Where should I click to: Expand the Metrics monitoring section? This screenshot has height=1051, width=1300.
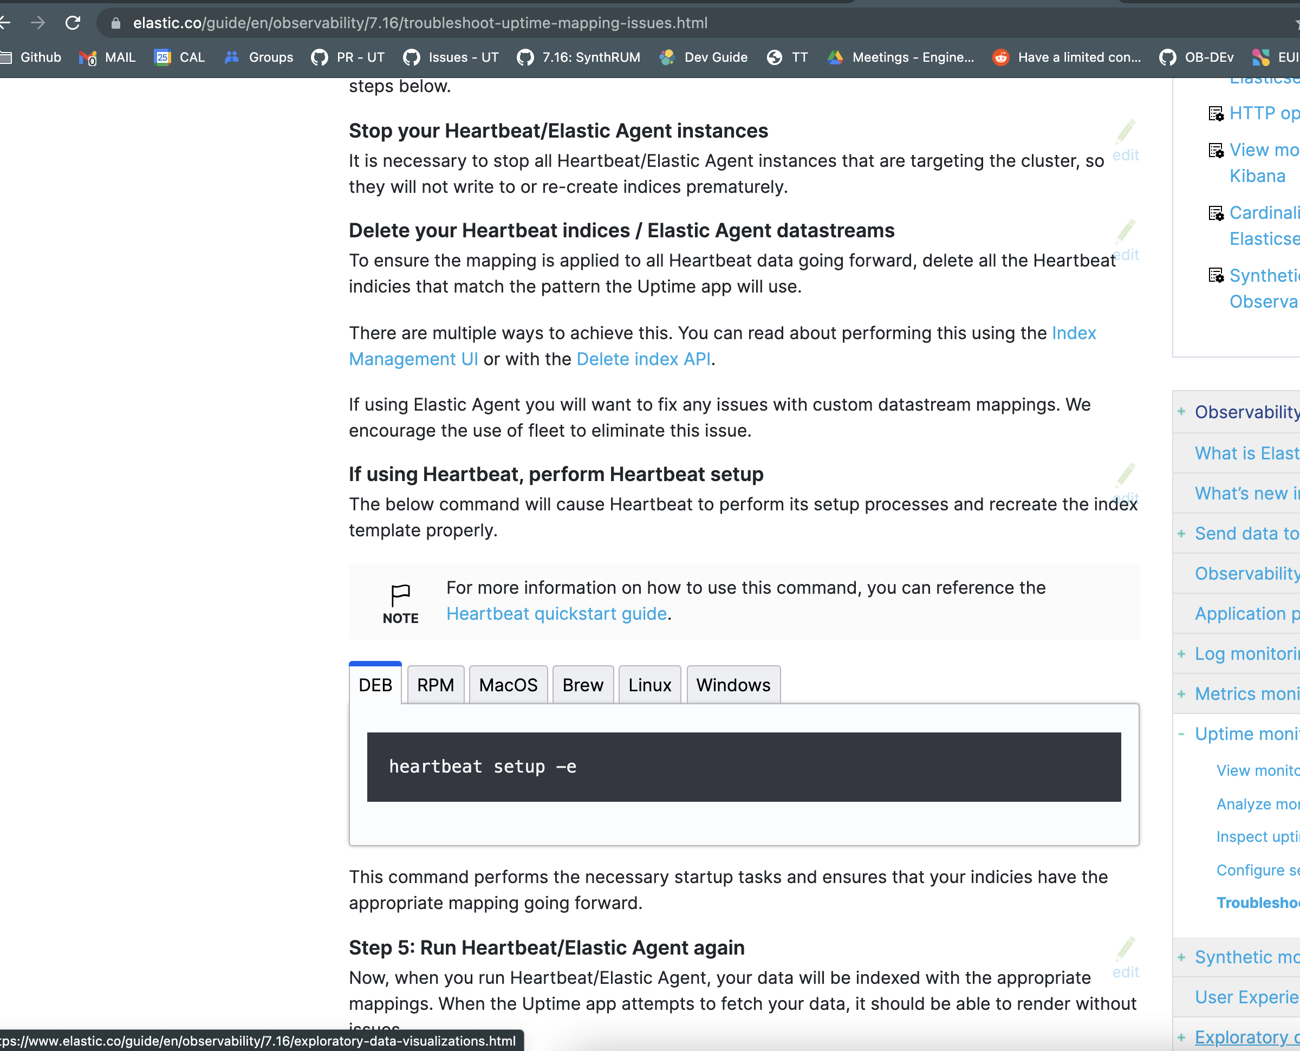click(1182, 694)
